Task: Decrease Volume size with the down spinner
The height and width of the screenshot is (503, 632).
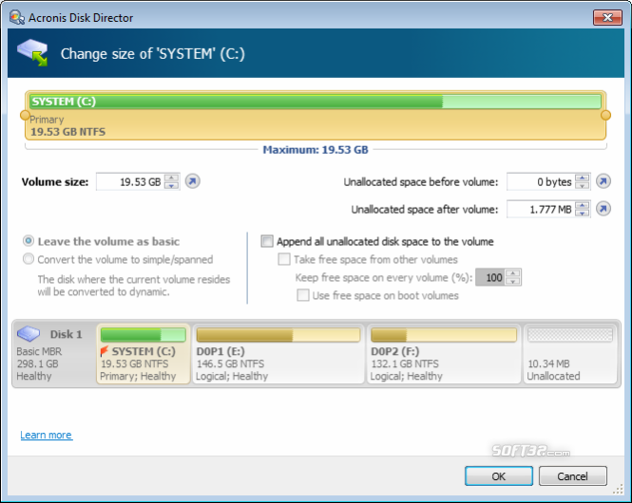Action: [172, 185]
